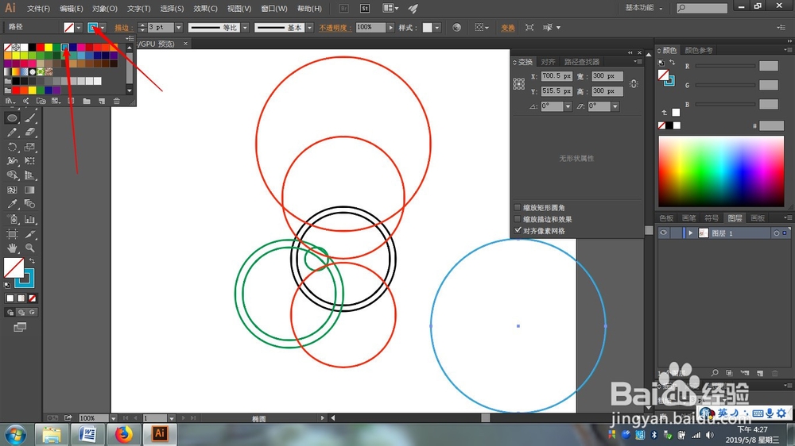The image size is (795, 446).
Task: Click the 变换 link in control bar
Action: [x=508, y=28]
